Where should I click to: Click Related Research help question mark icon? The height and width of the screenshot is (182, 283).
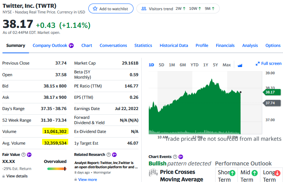109,154
